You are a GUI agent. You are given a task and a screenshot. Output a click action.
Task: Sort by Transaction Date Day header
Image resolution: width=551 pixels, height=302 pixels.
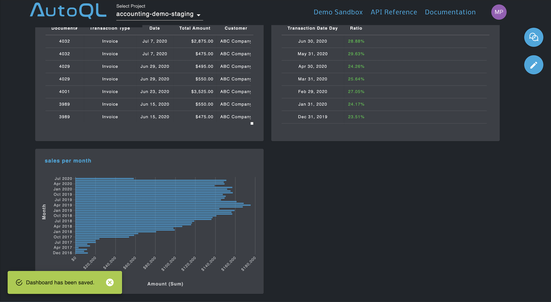[x=312, y=28]
